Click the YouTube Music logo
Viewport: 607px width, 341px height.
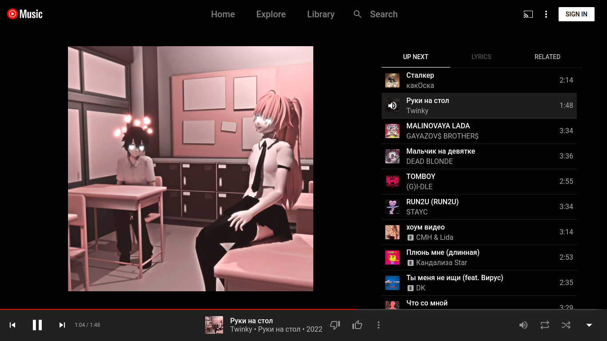(25, 14)
